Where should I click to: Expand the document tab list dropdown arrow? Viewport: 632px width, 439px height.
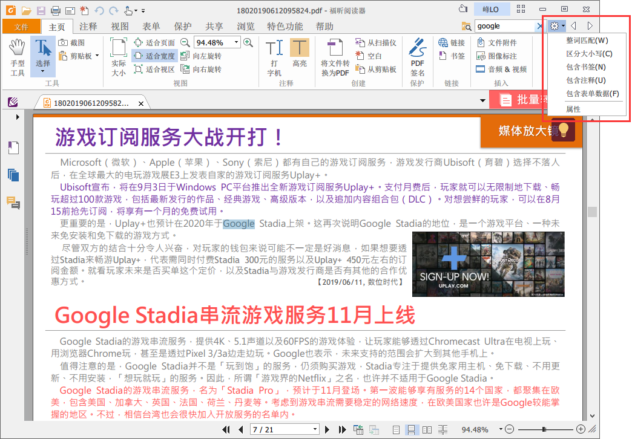point(482,100)
